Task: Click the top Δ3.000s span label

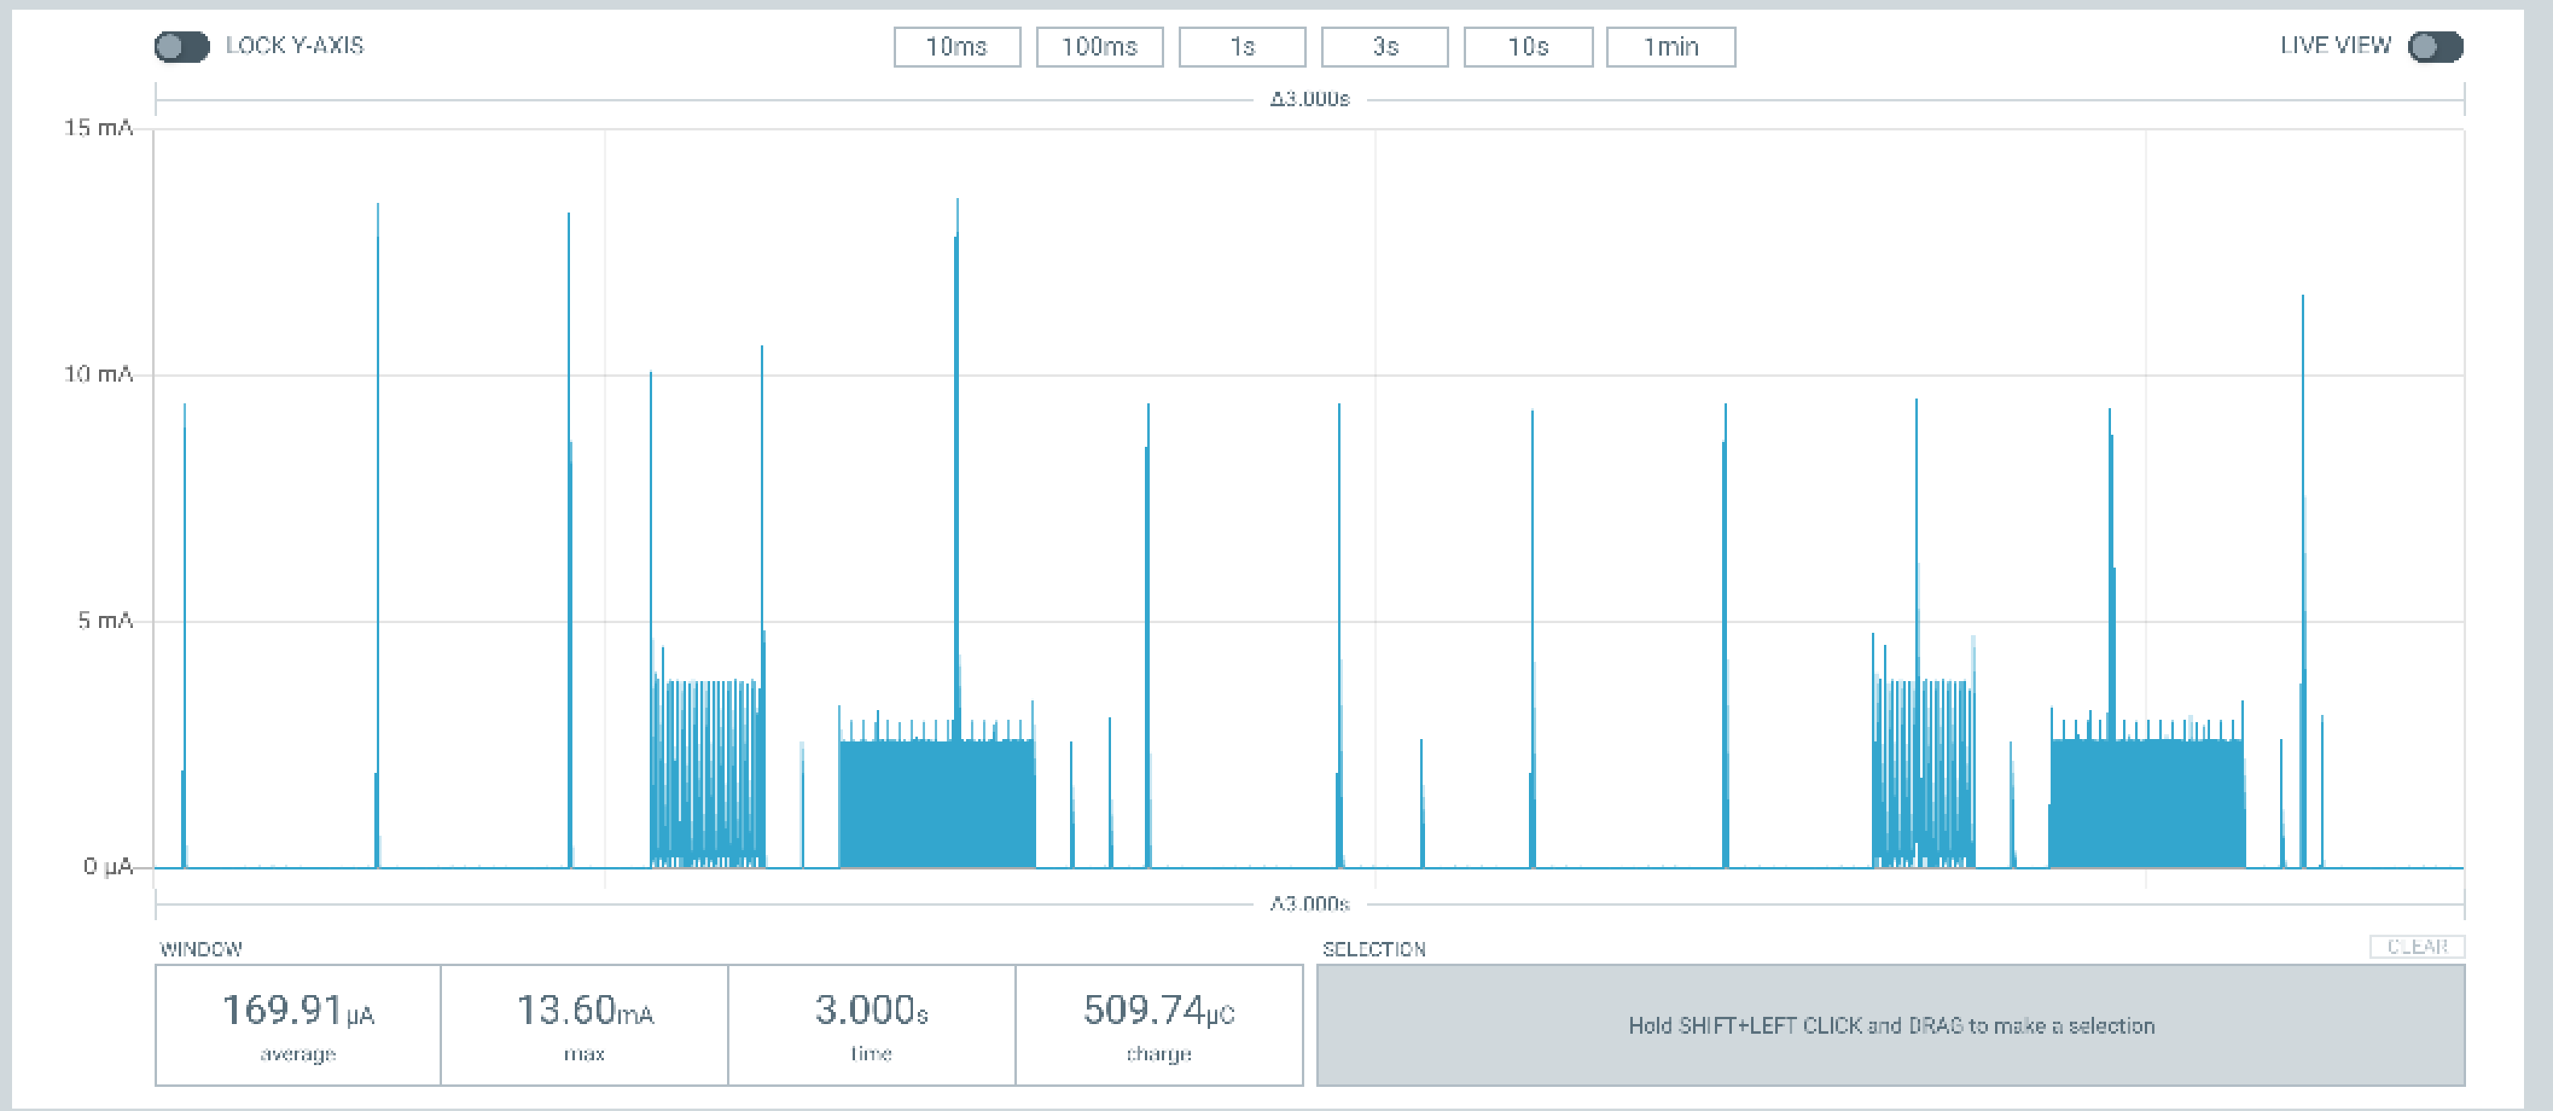Action: coord(1309,99)
